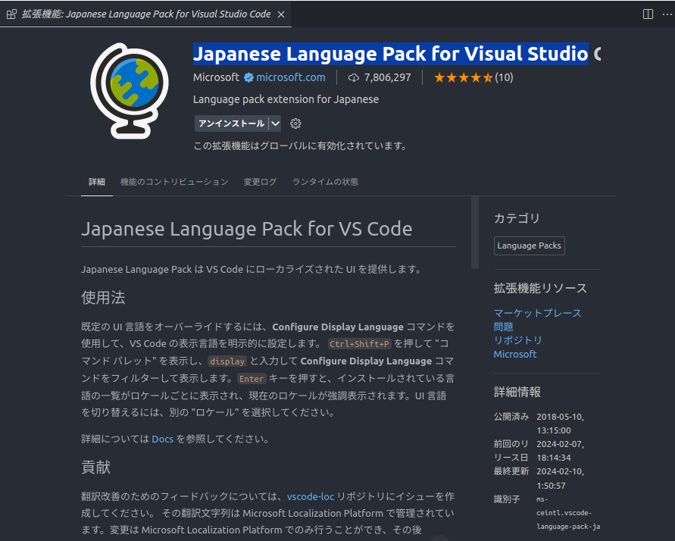The image size is (675, 541).
Task: Click the globe extension logo
Action: tap(130, 91)
